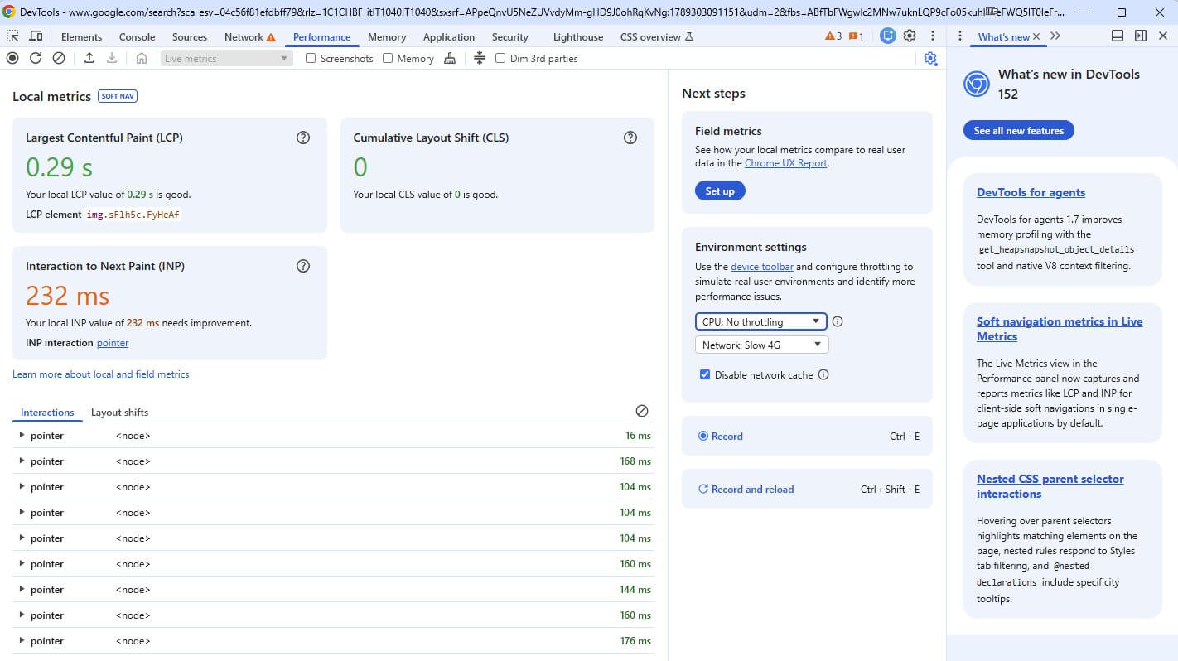
Task: Open the CPU throttling dropdown
Action: 760,321
